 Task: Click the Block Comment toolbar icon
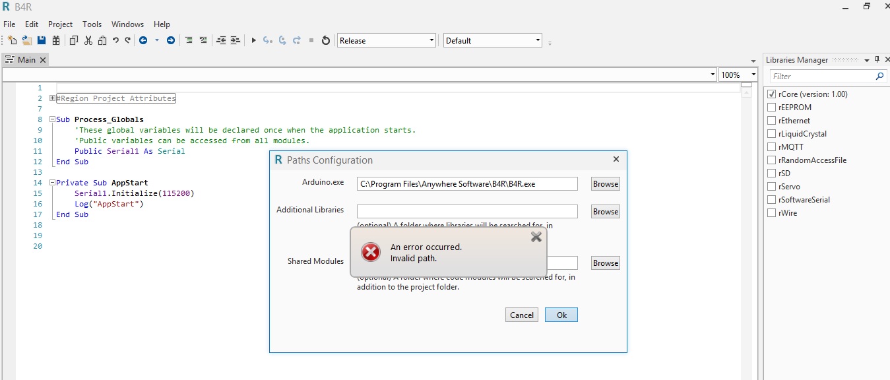[189, 40]
